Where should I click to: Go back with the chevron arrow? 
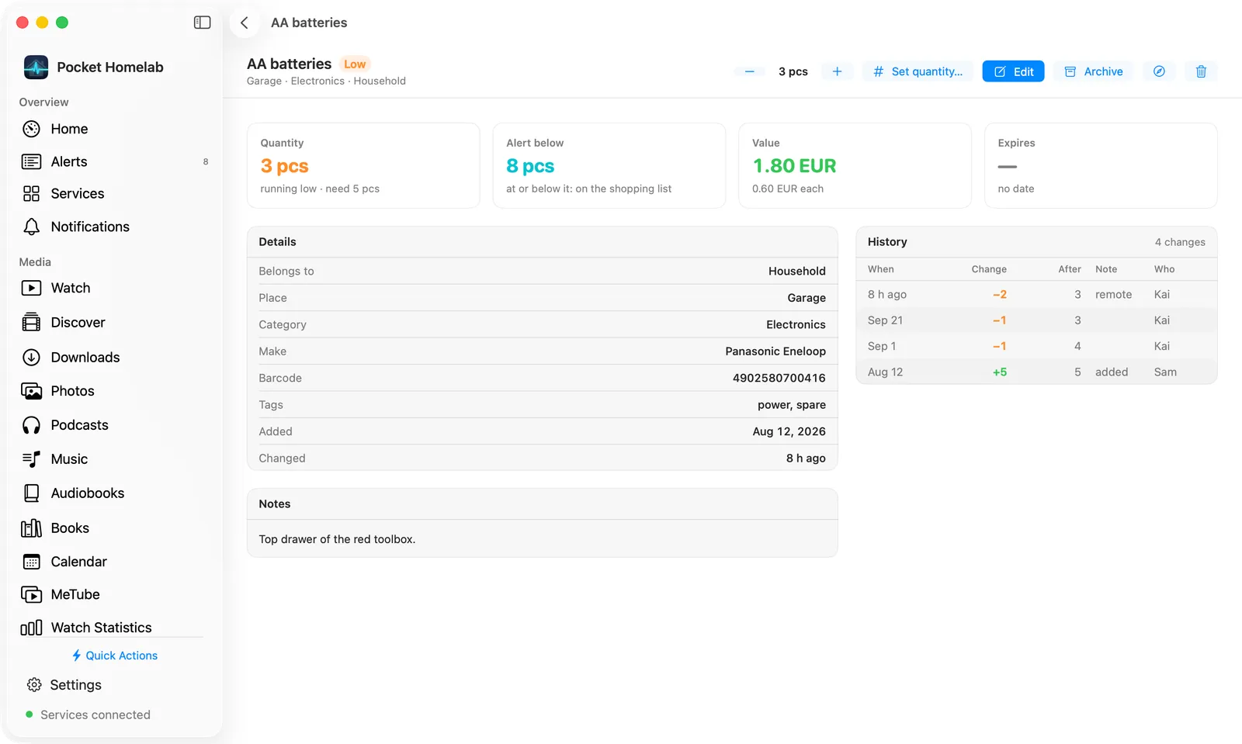(245, 22)
